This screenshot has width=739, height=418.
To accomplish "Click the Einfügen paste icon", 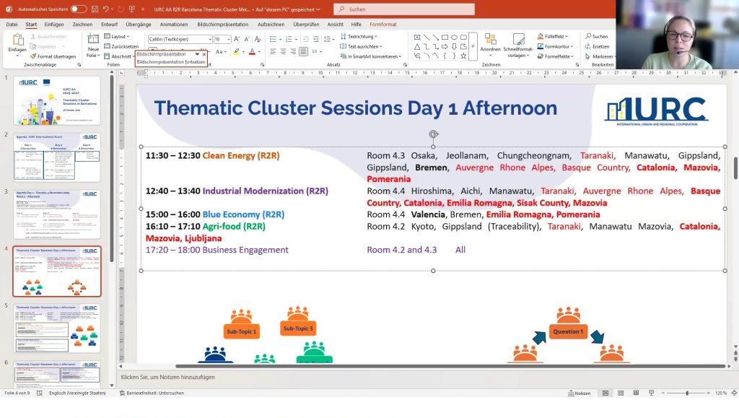I will pyautogui.click(x=17, y=42).
